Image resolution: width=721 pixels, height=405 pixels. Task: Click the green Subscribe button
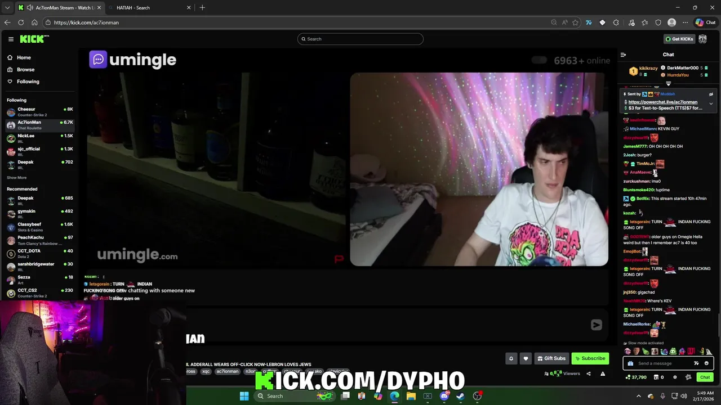point(590,358)
